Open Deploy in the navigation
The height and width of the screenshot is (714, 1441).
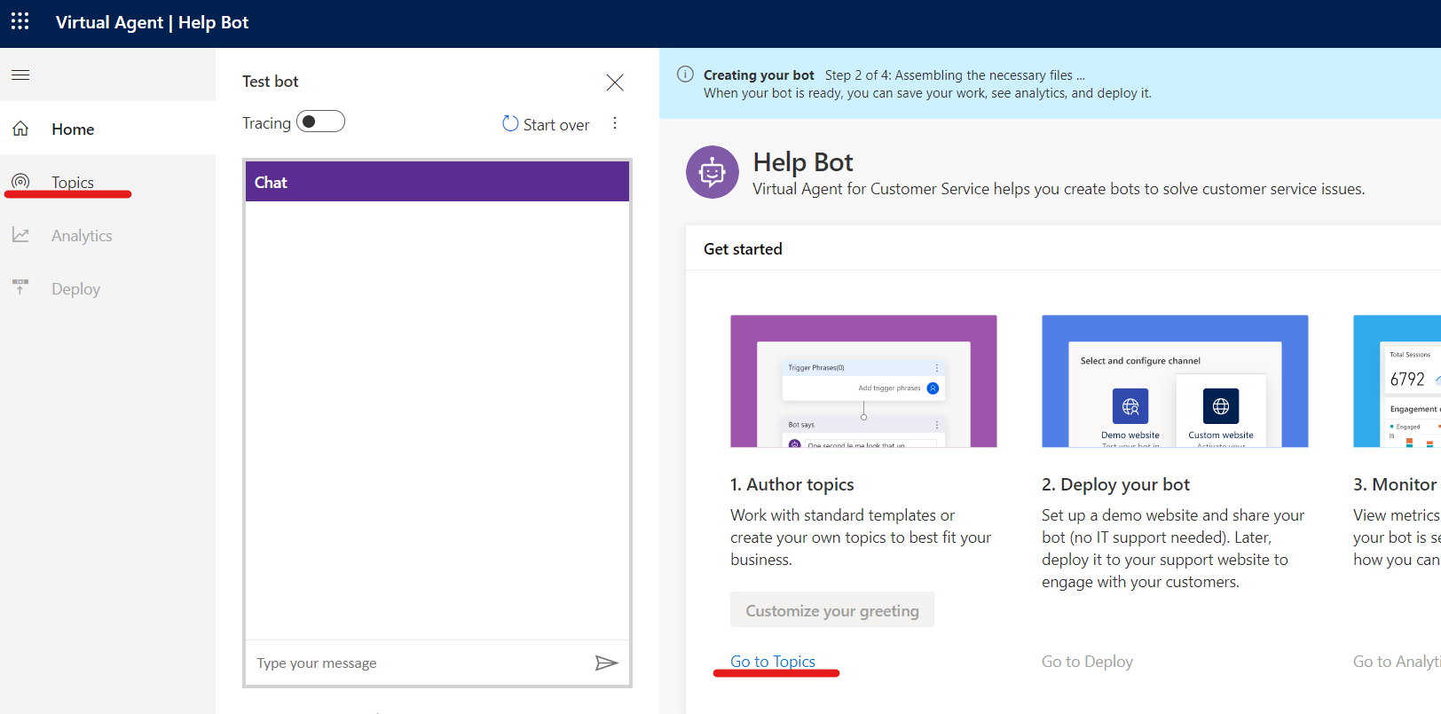107,288
